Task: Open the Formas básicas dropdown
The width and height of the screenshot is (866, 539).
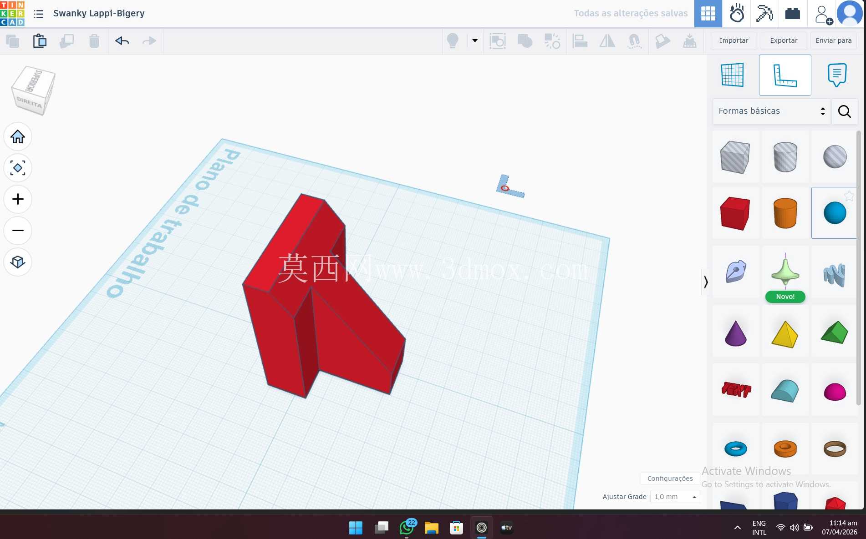Action: (771, 111)
